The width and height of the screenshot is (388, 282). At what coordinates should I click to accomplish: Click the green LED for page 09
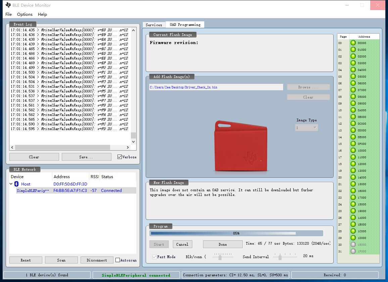[x=353, y=103]
